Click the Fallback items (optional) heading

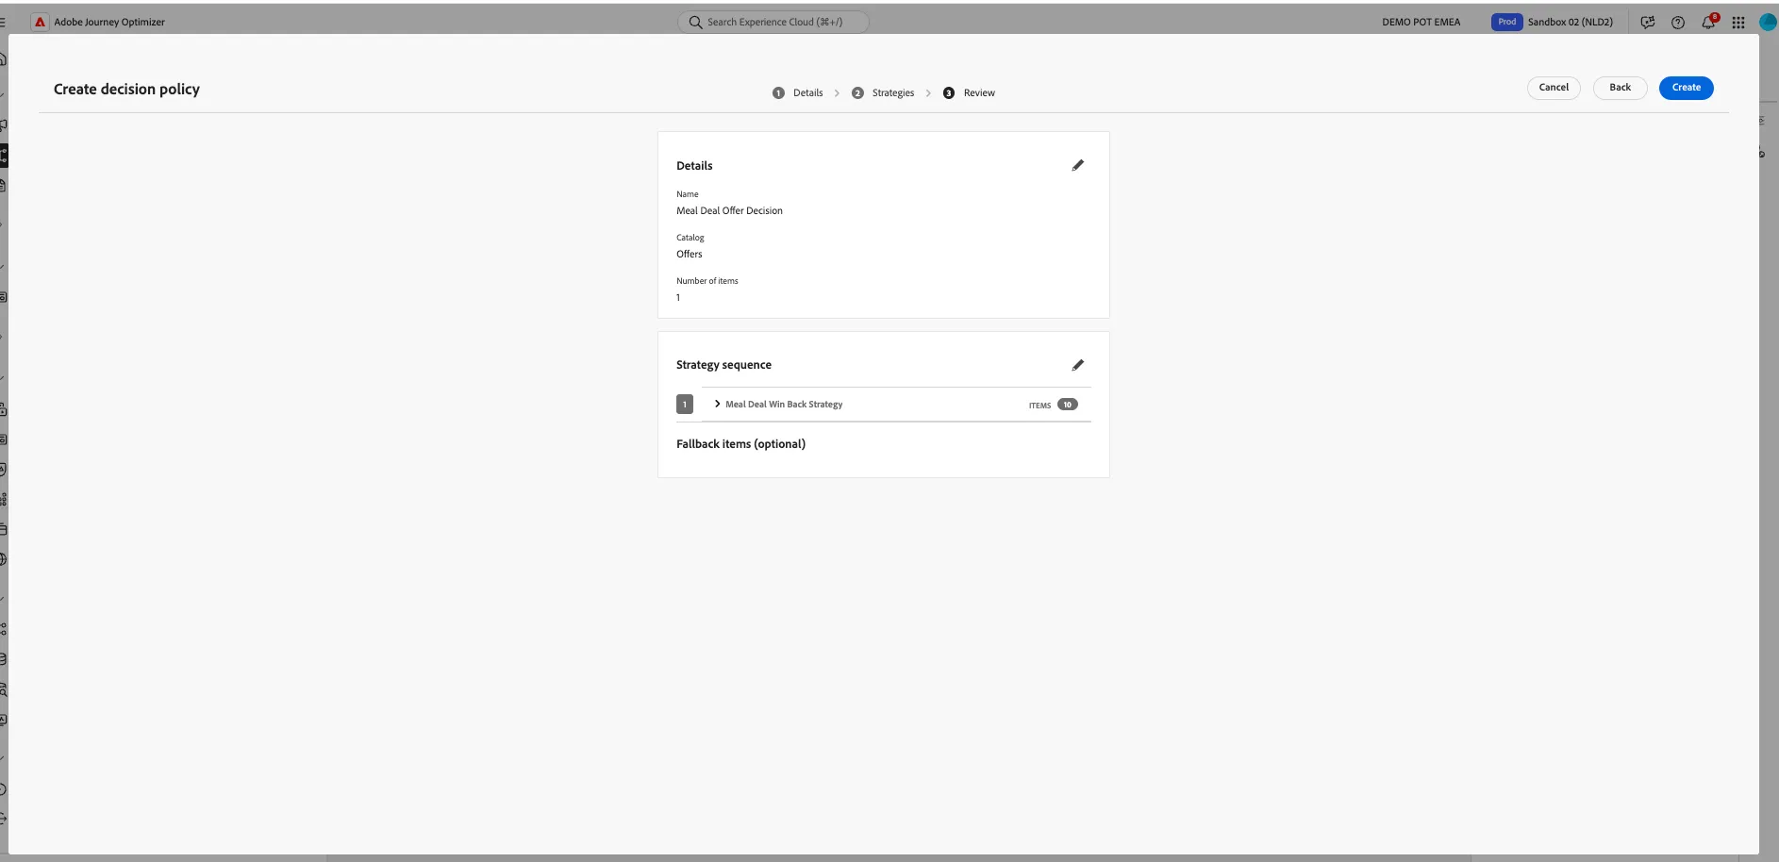(740, 444)
